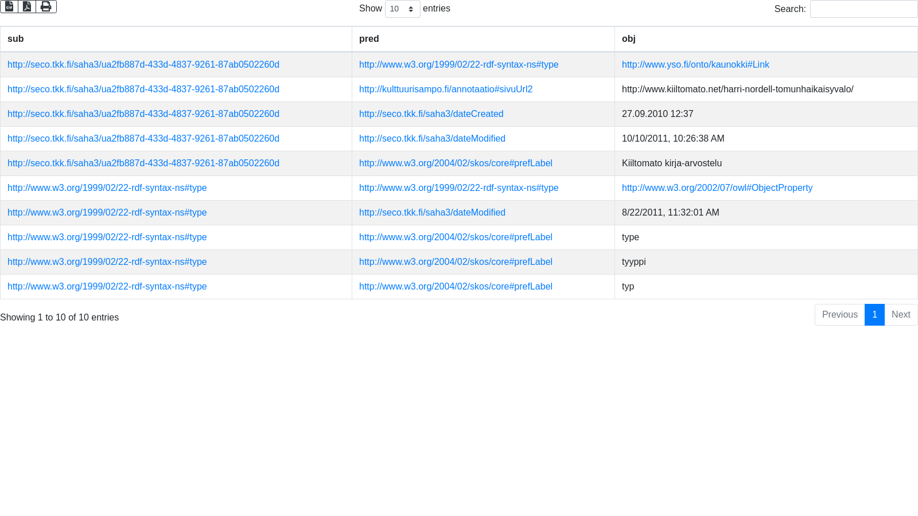
Task: Go to the Previous page
Action: 839,315
